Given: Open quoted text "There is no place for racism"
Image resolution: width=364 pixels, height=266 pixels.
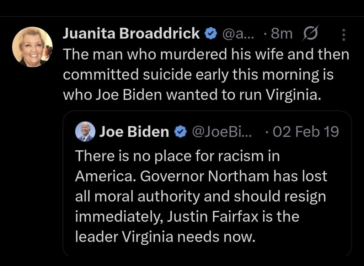Looking at the screenshot, I should coord(178,156).
